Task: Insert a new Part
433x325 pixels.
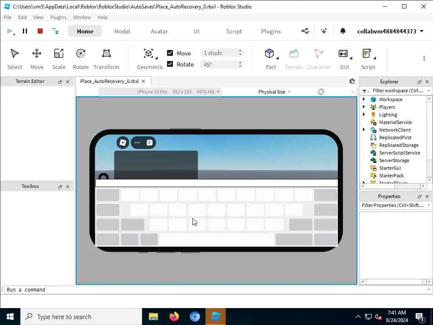Action: (x=271, y=59)
